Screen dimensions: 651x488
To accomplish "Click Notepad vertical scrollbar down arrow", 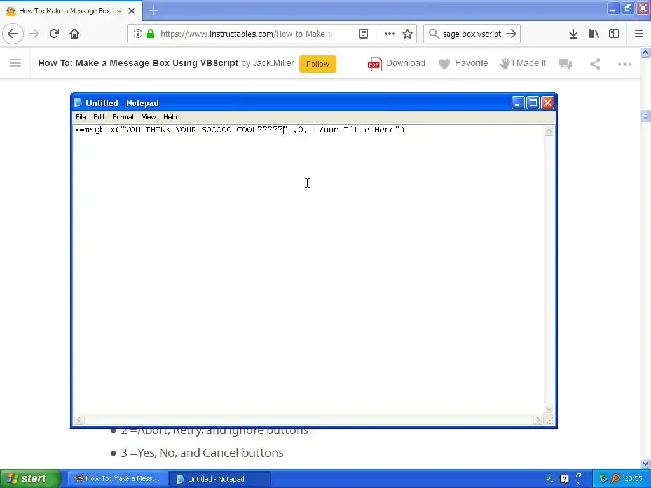I will (549, 409).
